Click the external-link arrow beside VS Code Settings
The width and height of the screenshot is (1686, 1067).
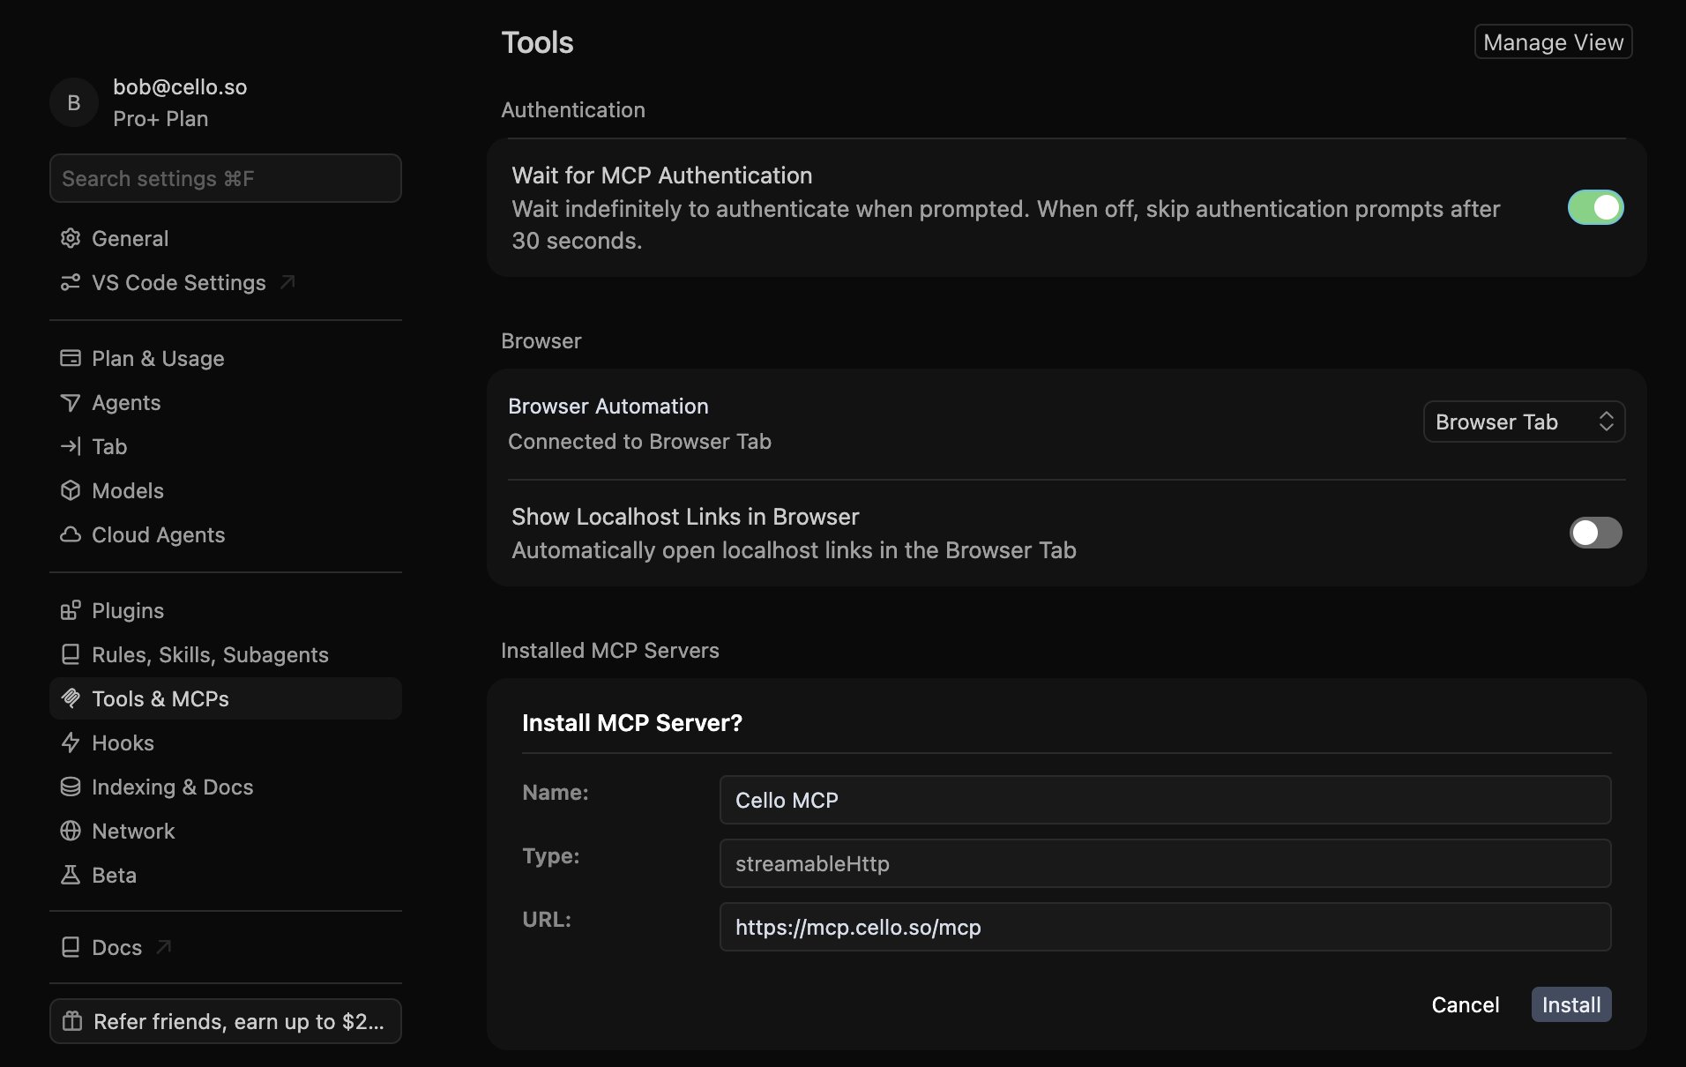[287, 282]
